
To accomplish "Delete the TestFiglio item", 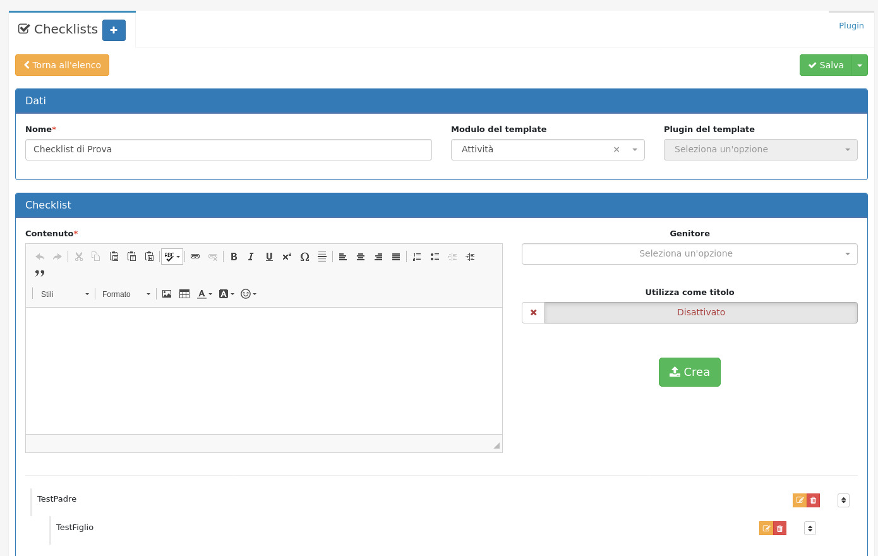I will (x=780, y=528).
